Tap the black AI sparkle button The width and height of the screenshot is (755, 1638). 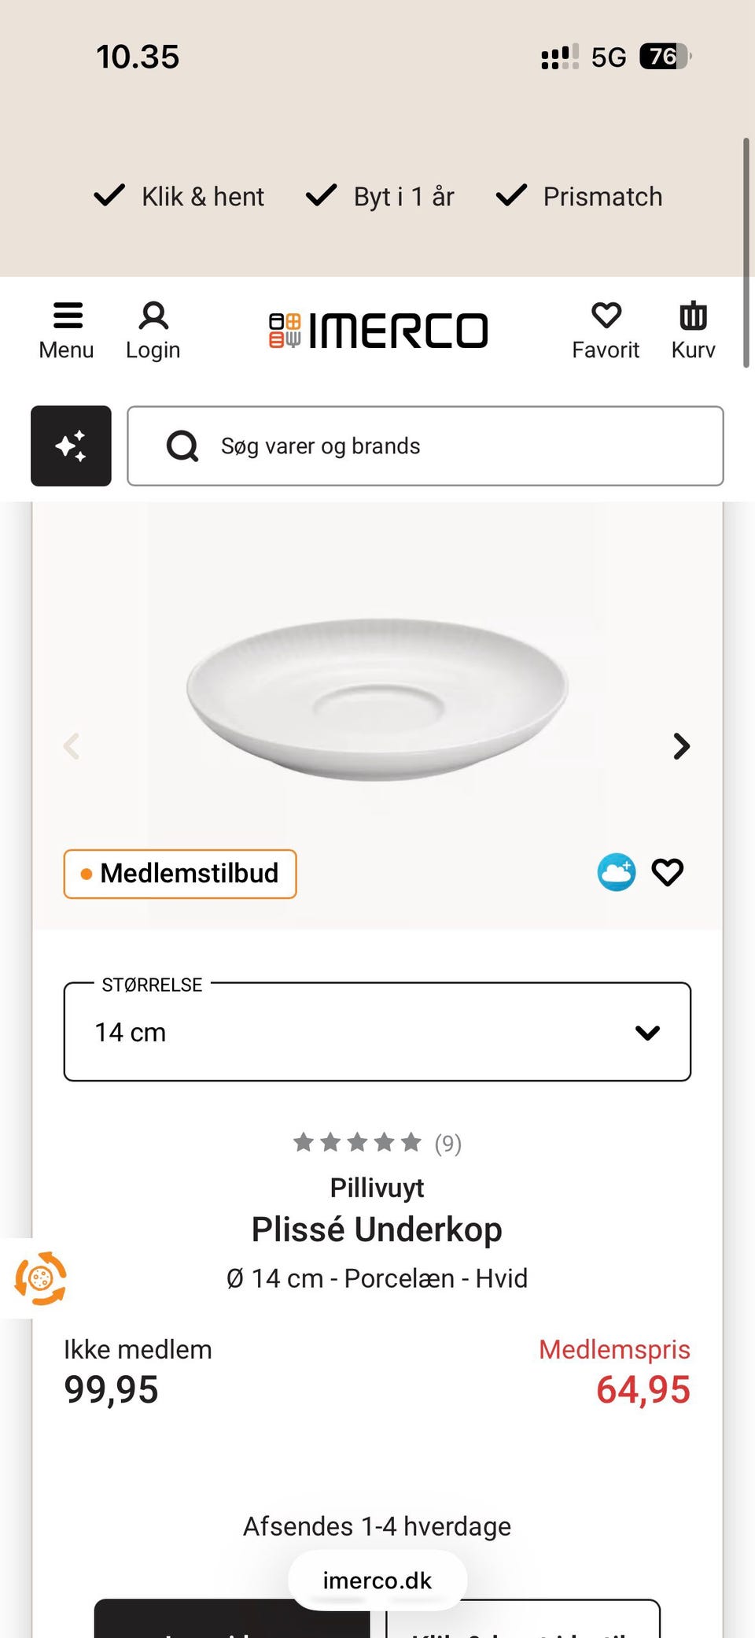click(x=71, y=446)
